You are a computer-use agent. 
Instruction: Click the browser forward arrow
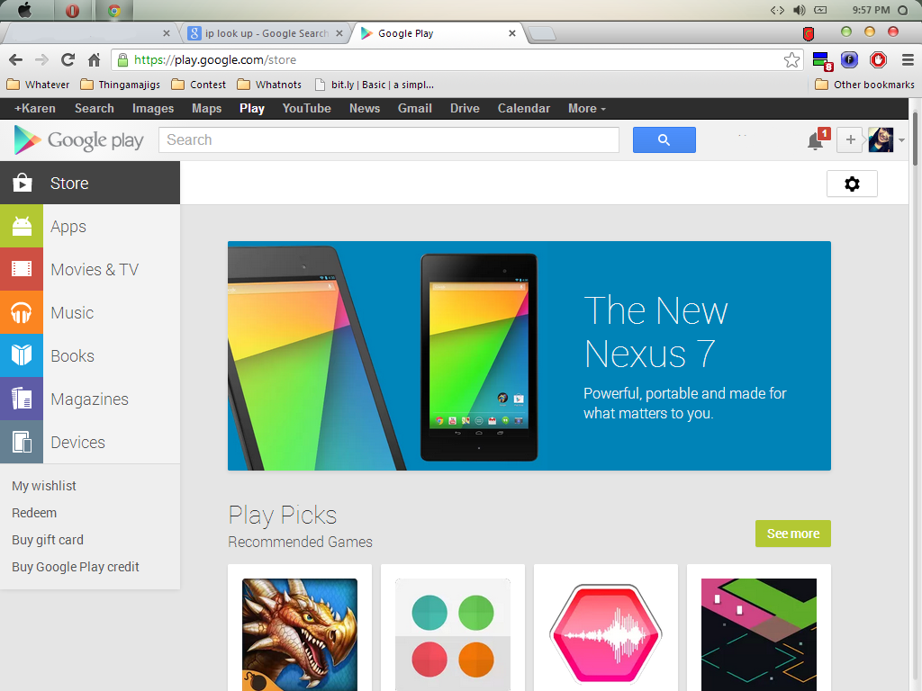(x=41, y=60)
